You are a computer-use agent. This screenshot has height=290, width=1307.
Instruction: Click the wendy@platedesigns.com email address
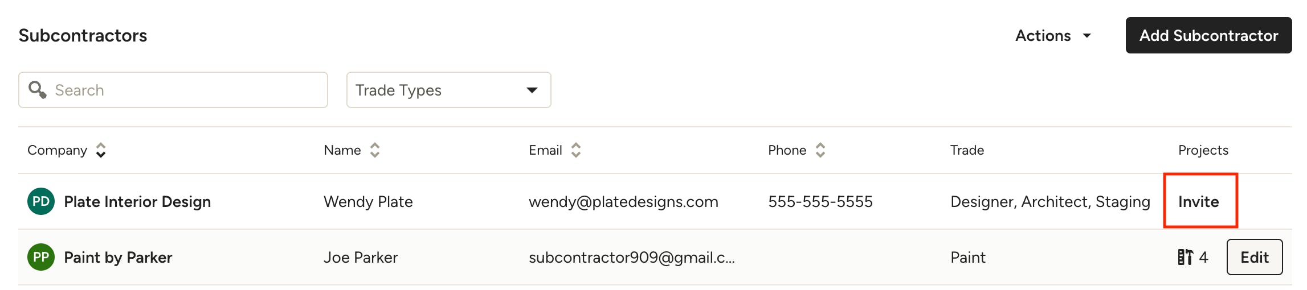tap(623, 201)
